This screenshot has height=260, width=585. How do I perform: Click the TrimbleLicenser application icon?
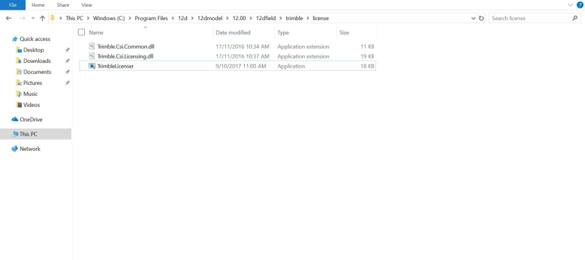coord(92,66)
